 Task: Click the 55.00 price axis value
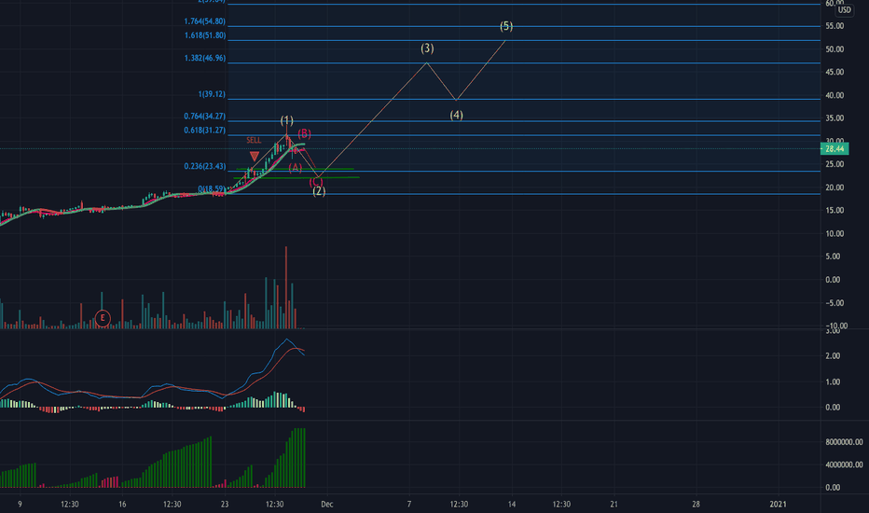(835, 26)
